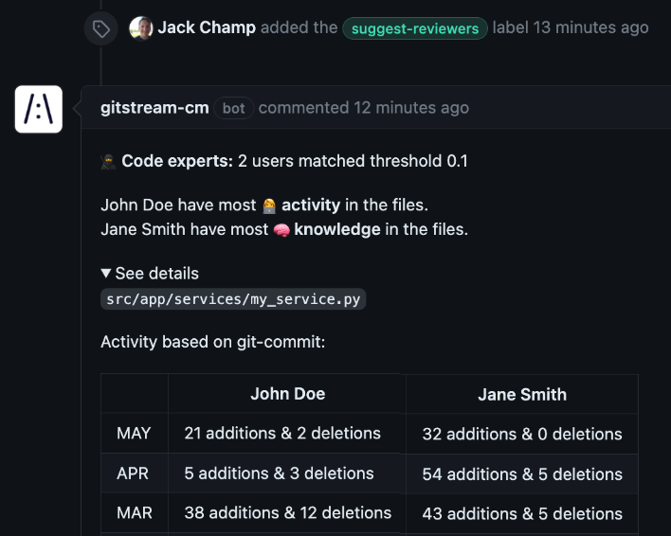This screenshot has width=671, height=536.
Task: Click the label tag timeline icon
Action: [x=101, y=28]
